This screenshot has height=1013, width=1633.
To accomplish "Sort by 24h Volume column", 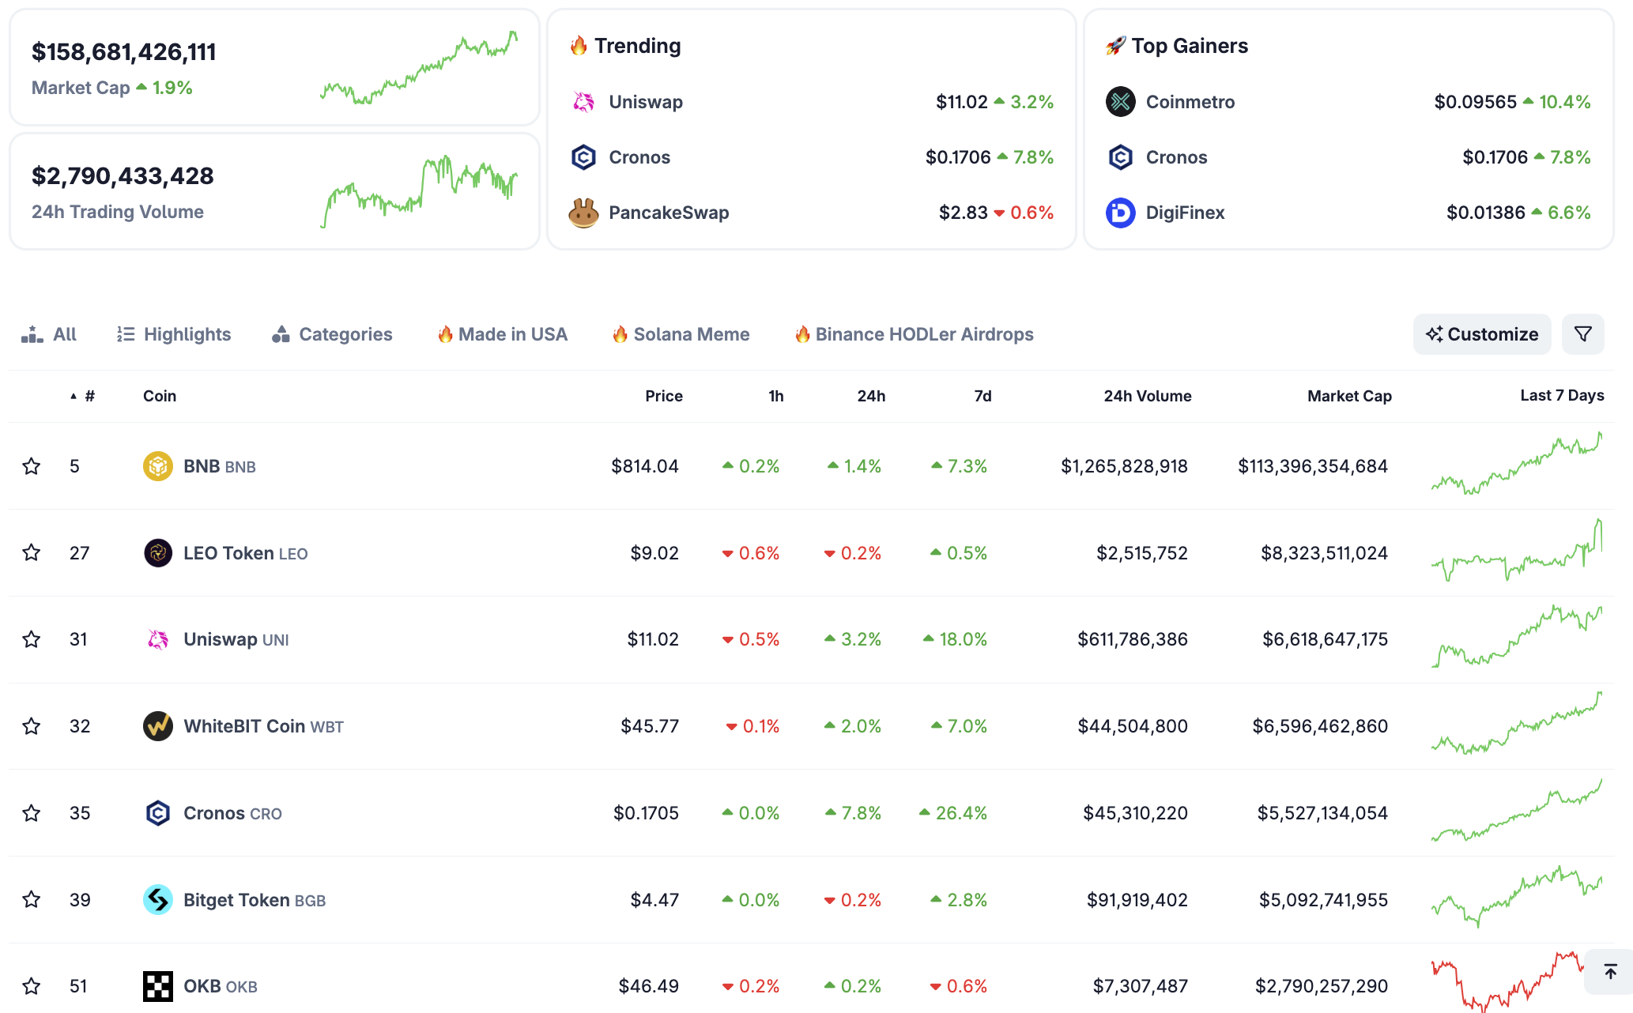I will [1148, 396].
